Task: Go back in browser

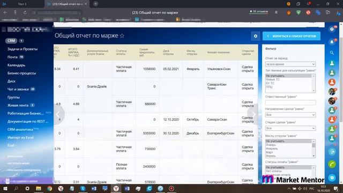Action: coord(5,12)
